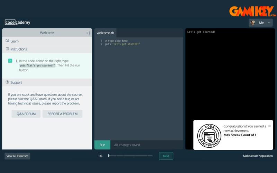Collapse the Support section
Screen dimensions: 277x173
click(47, 82)
